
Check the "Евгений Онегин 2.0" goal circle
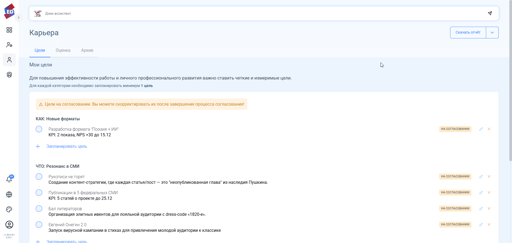coord(39,225)
